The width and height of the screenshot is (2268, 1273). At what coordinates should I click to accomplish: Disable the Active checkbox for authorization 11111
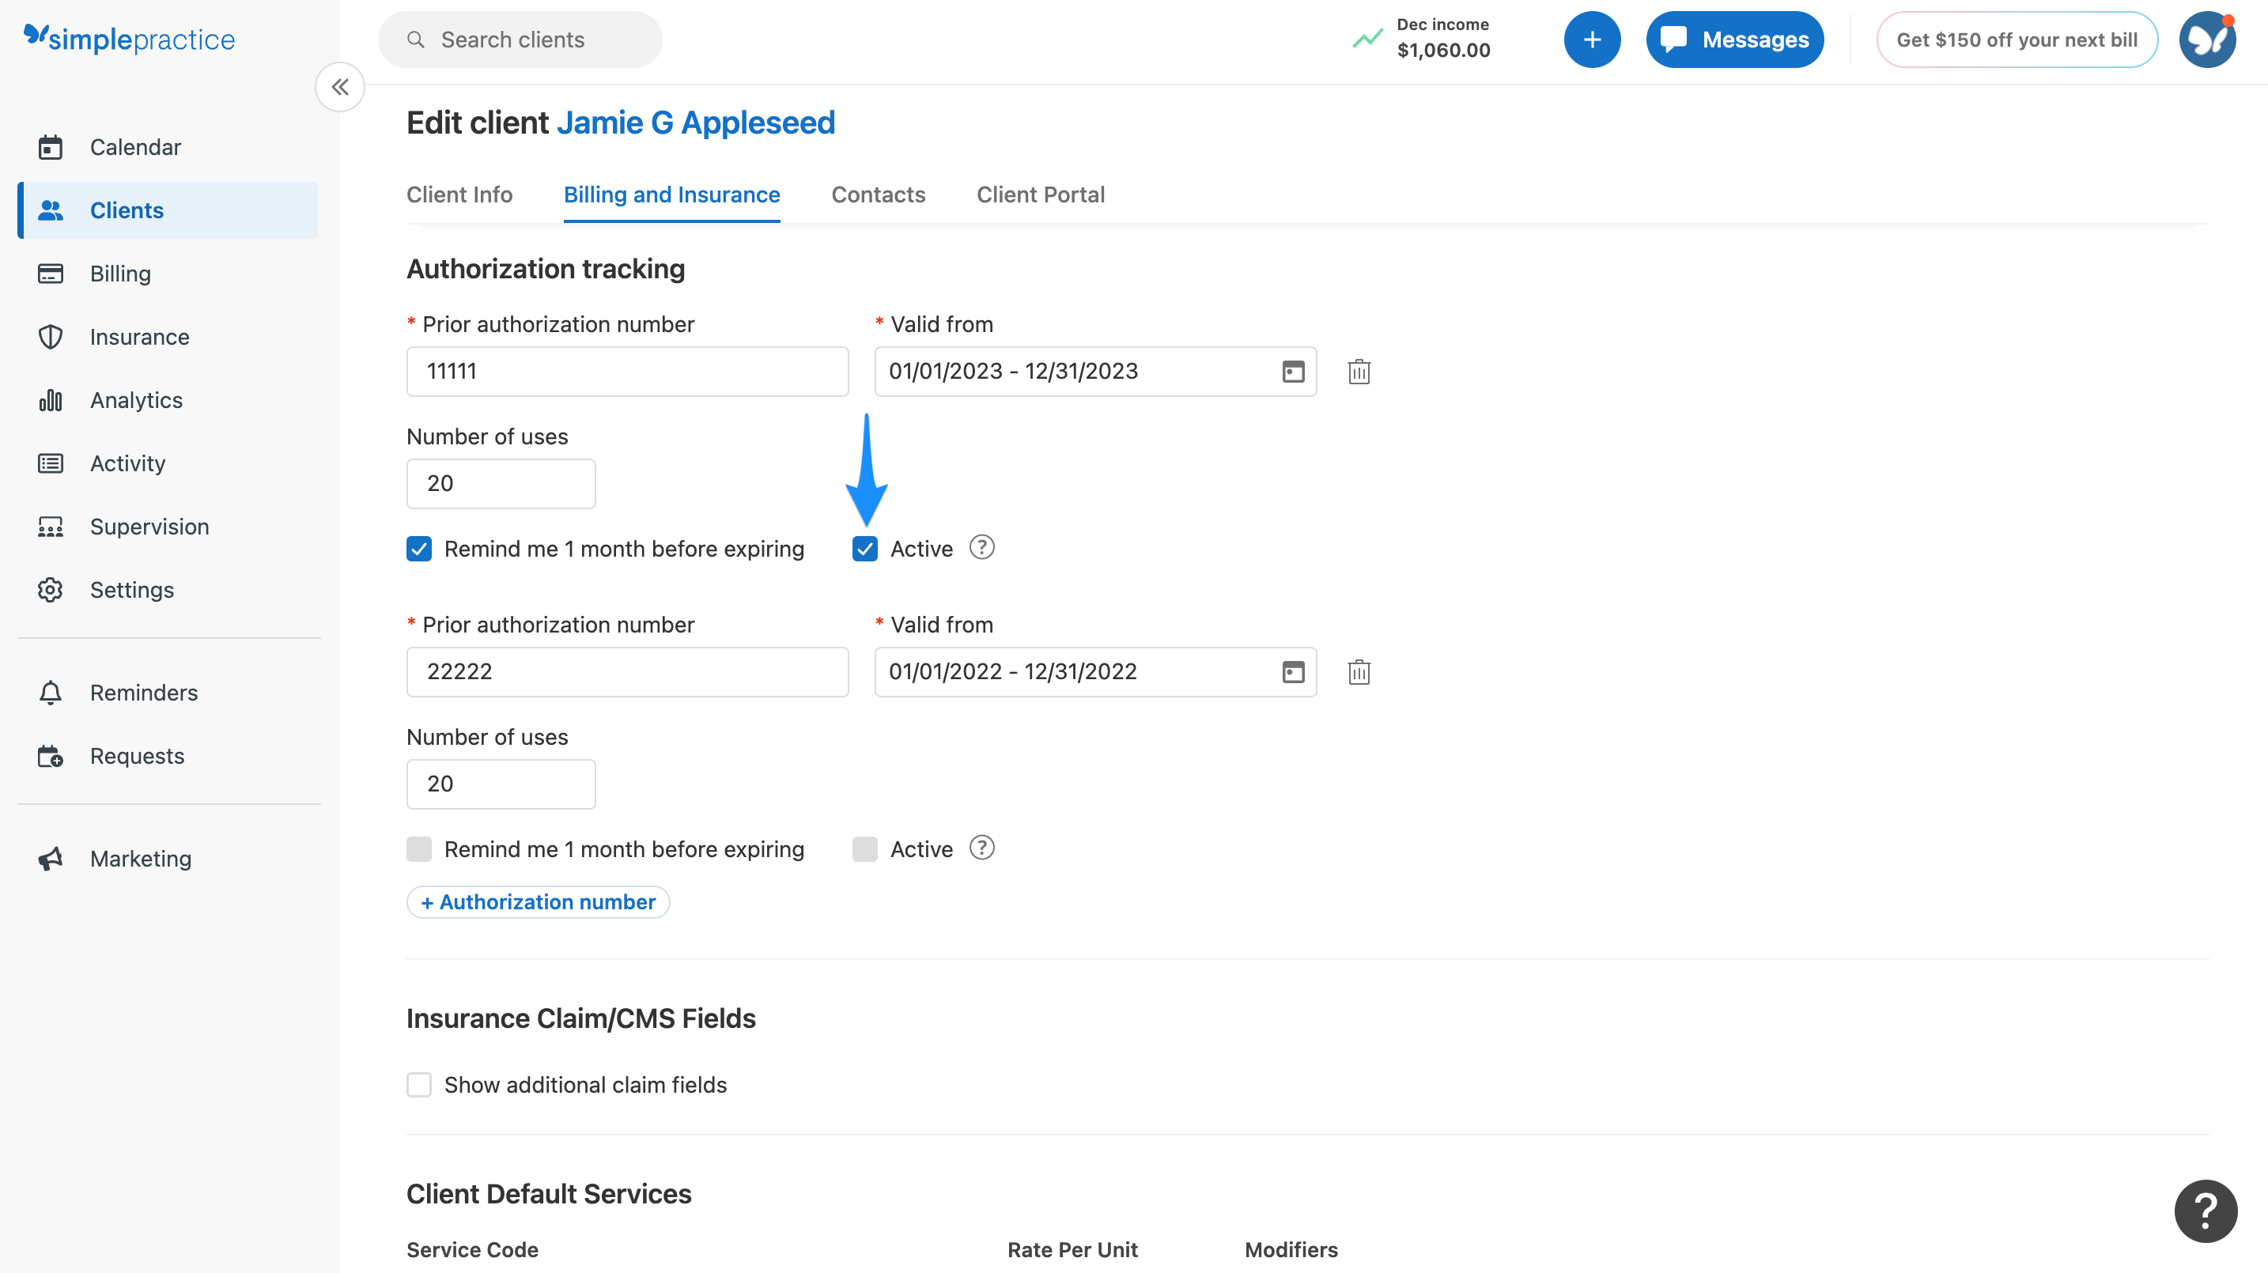[x=864, y=548]
